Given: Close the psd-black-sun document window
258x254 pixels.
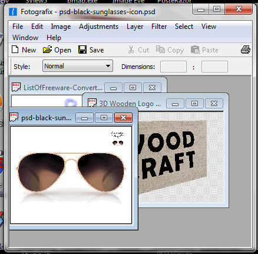Looking at the screenshot, I should (123, 118).
